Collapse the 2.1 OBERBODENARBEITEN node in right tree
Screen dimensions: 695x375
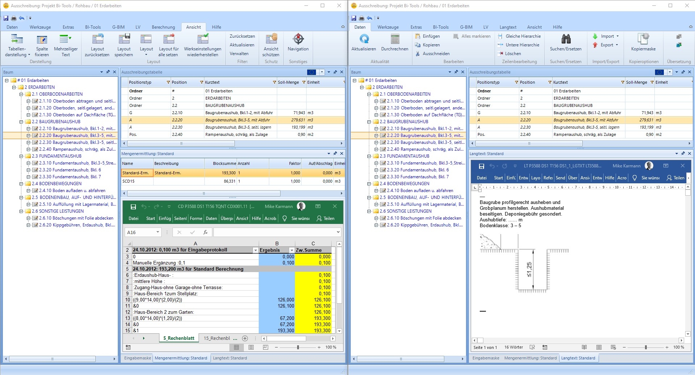point(369,94)
